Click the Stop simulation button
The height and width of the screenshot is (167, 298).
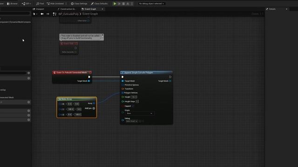[x=123, y=4]
